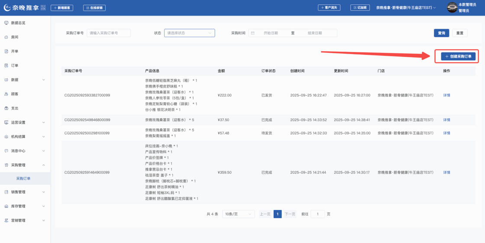The height and width of the screenshot is (243, 485).
Task: Click the 上一页 pagination button
Action: [265, 214]
